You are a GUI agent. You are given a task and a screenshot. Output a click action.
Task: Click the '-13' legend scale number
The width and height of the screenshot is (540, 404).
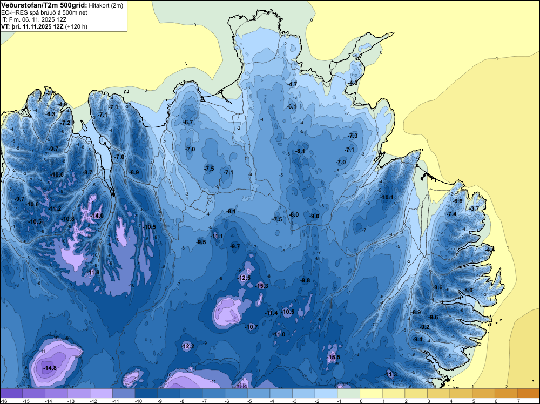coord(71,401)
